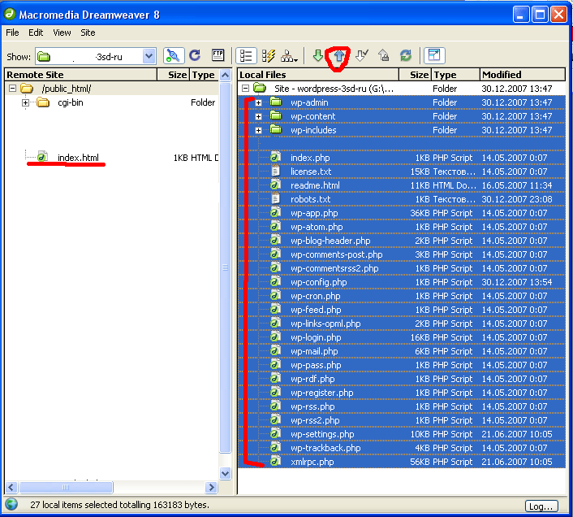573x517 pixels.
Task: Open the Edit menu
Action: [36, 33]
